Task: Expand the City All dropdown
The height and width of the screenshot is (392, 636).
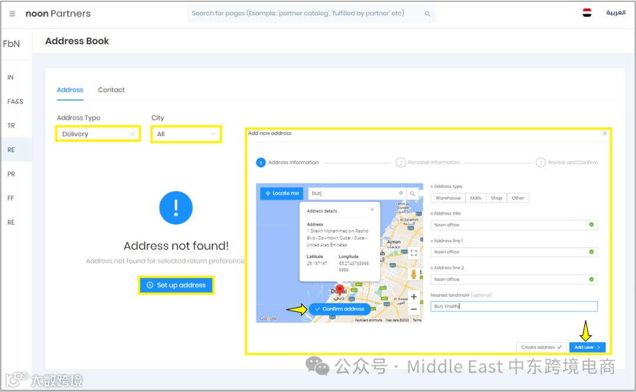Action: coord(186,134)
